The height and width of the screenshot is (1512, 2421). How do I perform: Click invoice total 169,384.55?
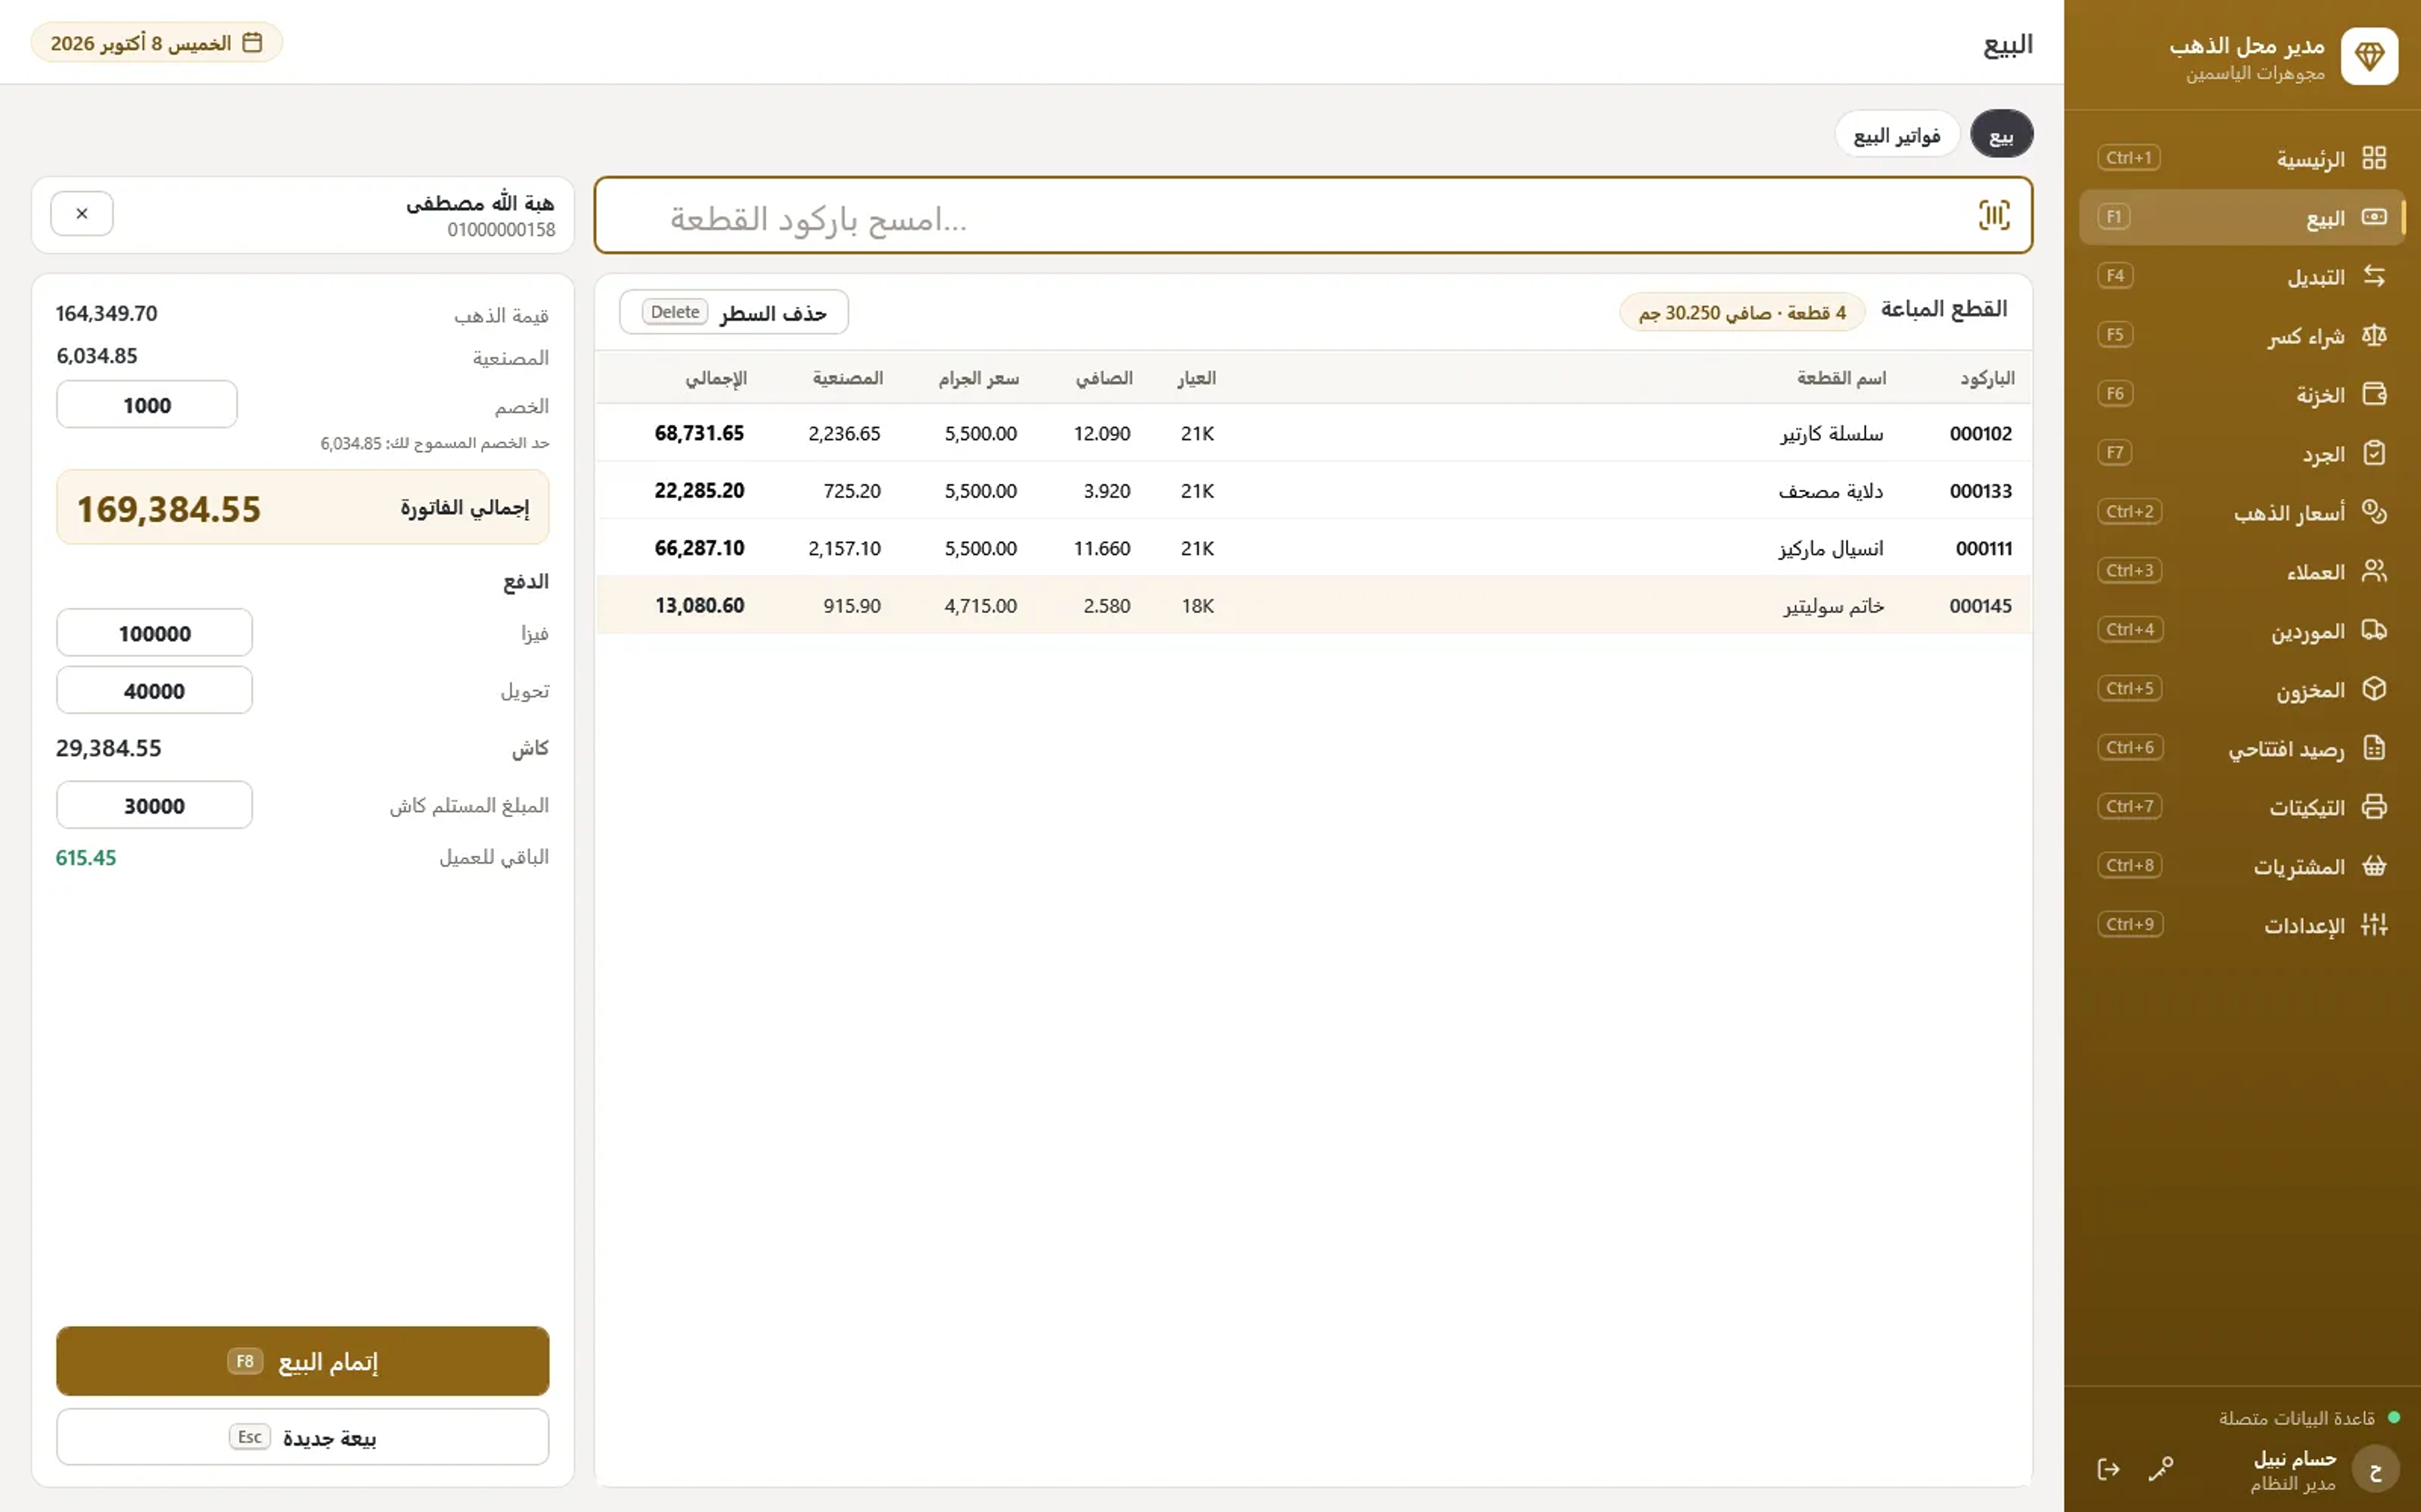coord(169,509)
